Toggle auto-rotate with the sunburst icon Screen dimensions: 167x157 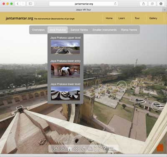pos(76,149)
